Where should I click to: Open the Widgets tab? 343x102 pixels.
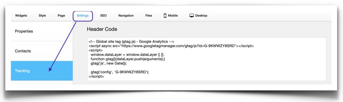pos(21,16)
